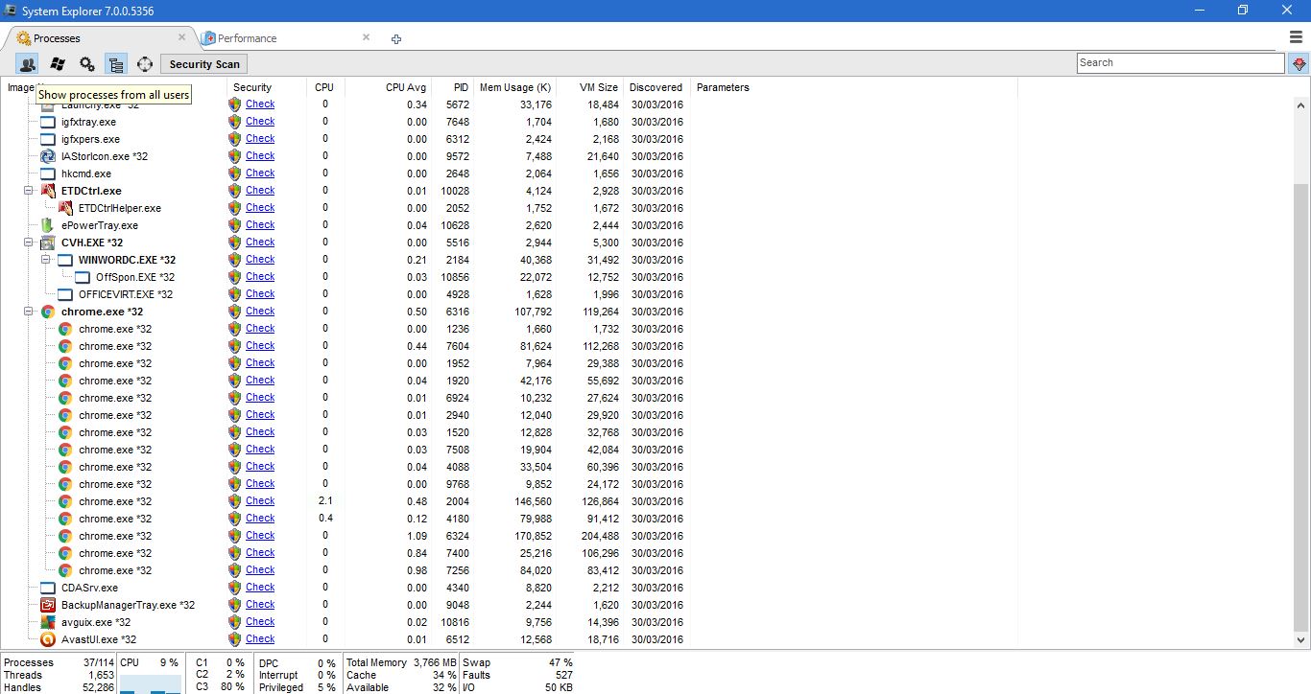Click the Windows processes filter icon
Screen dimensions: 1311x694
(x=58, y=63)
